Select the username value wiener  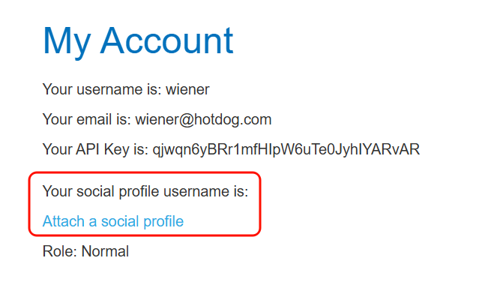coord(187,90)
